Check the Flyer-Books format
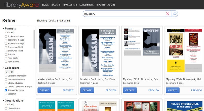This screenshot has height=111, width=204. [x=6, y=58]
